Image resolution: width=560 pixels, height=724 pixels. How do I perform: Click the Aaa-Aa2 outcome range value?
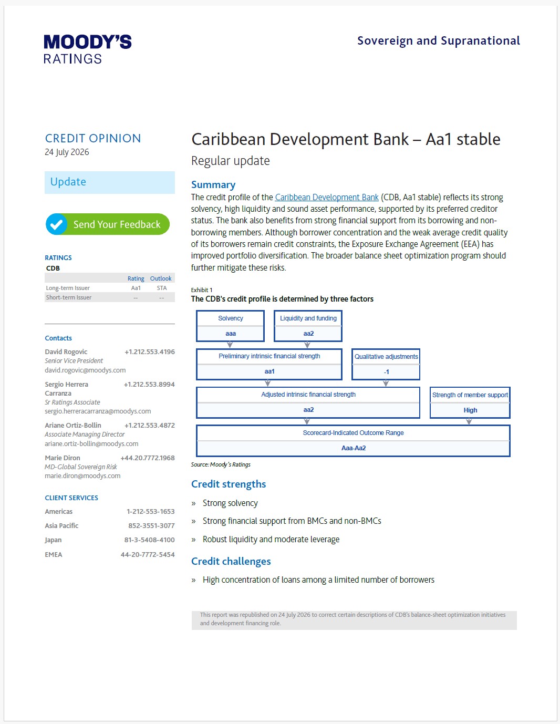pyautogui.click(x=354, y=448)
